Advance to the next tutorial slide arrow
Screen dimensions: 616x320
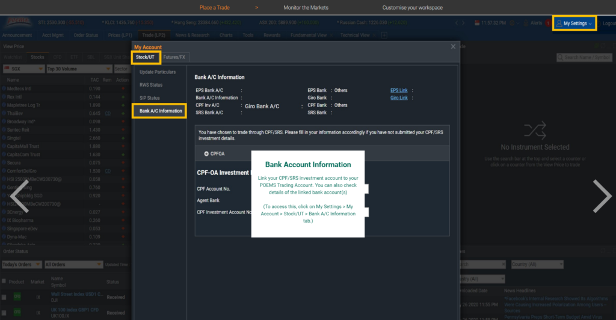pos(602,196)
